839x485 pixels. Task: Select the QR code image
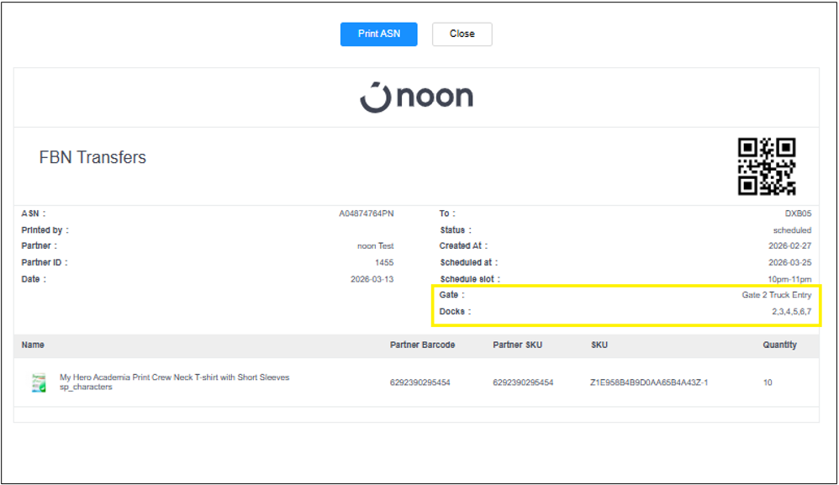pyautogui.click(x=766, y=166)
